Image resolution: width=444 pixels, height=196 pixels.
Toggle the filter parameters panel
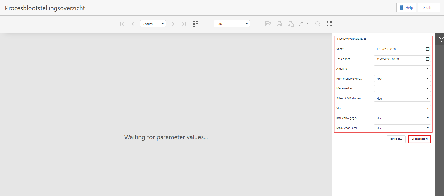click(x=441, y=39)
